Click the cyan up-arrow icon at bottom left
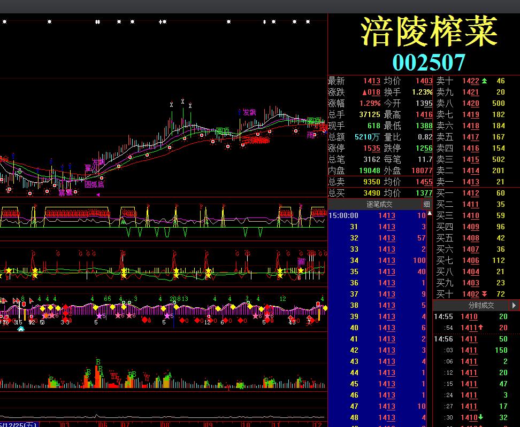The height and width of the screenshot is (427, 520). click(21, 329)
